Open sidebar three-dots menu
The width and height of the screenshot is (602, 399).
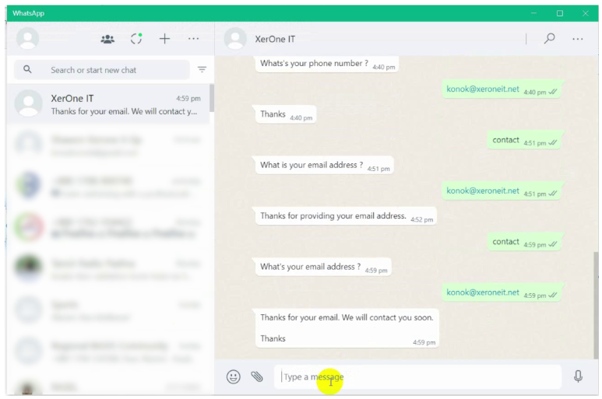click(x=193, y=39)
